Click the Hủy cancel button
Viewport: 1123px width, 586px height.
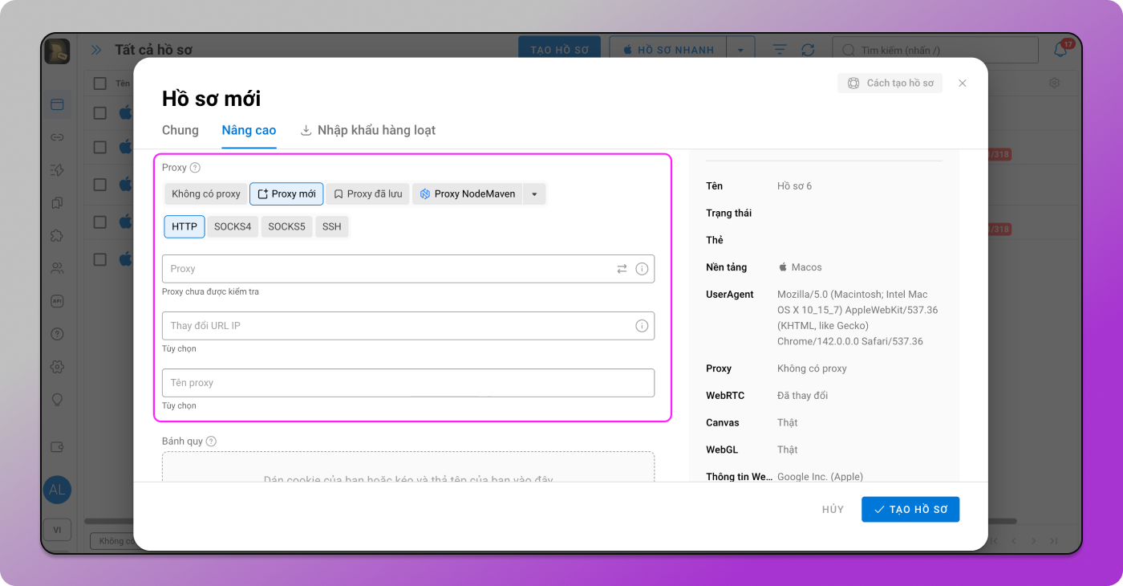pyautogui.click(x=833, y=510)
